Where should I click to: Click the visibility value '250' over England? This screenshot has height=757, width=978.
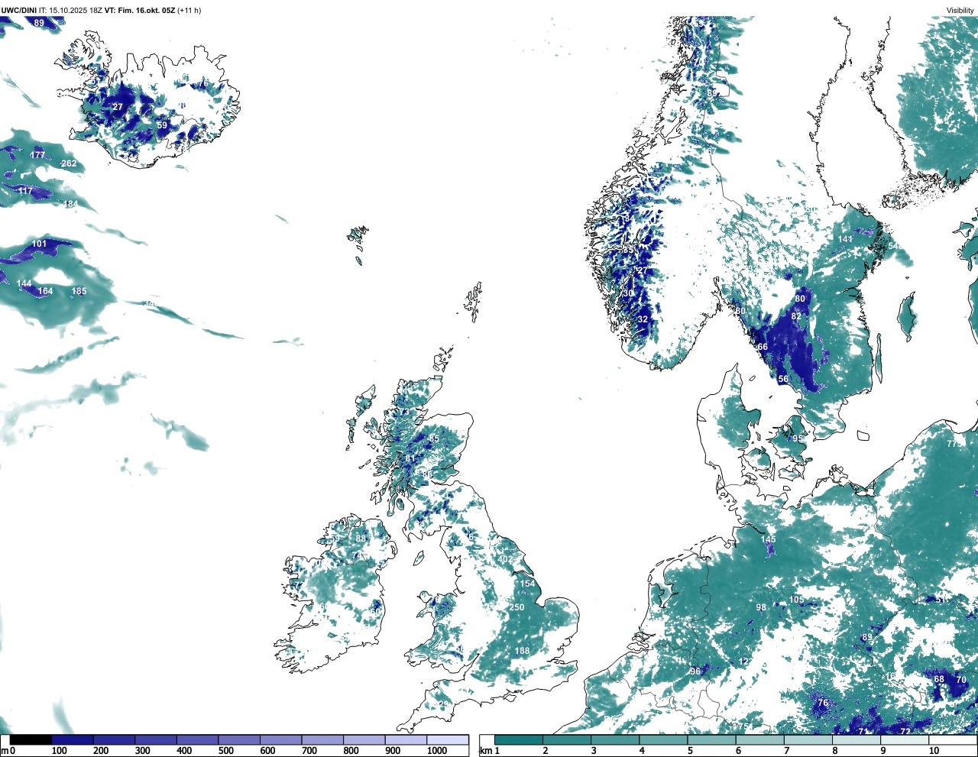(517, 607)
